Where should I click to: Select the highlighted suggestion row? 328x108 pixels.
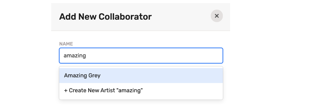point(141,75)
